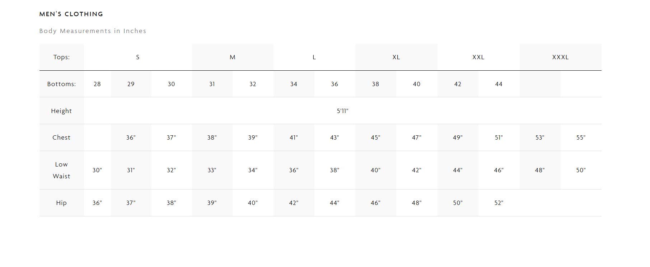Click the 52" hip measurement
The image size is (650, 267).
click(499, 203)
